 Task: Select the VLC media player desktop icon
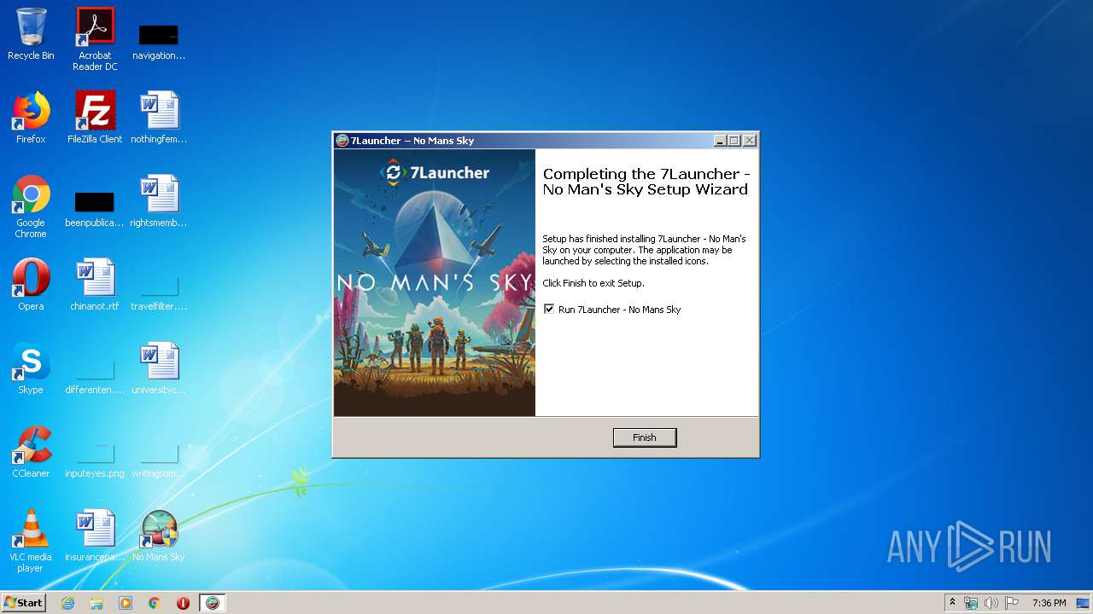coord(31,541)
